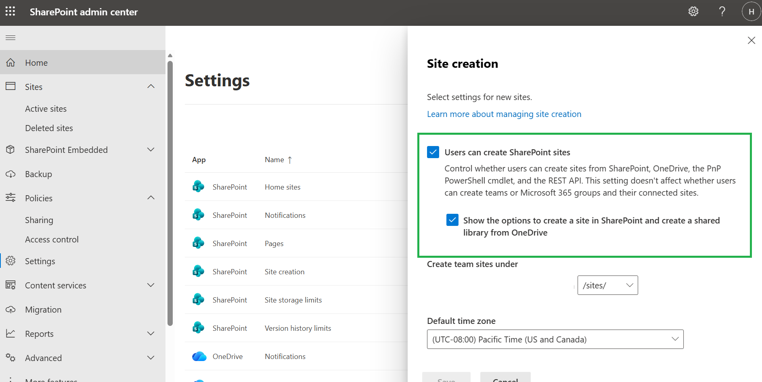Open the account avatar labeled H
762x382 pixels.
click(751, 11)
